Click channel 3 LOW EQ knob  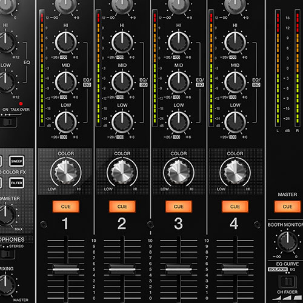[179, 122]
